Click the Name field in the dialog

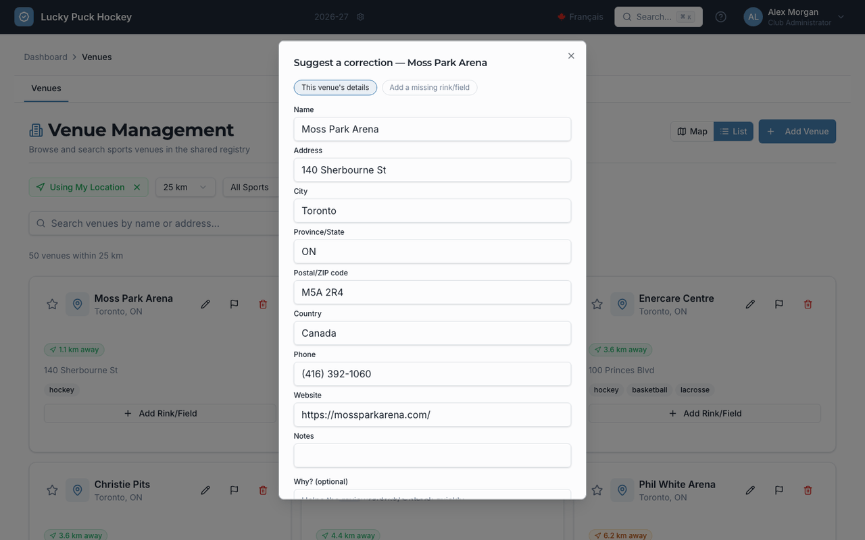pyautogui.click(x=432, y=129)
